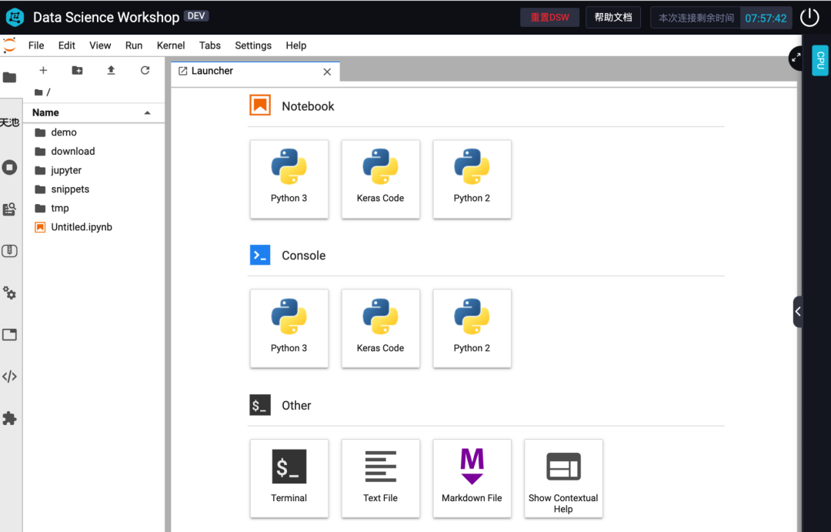Open the tabs sidebar panel icon

pos(9,335)
